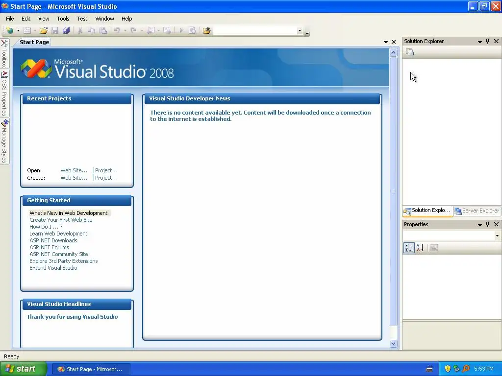Click the Navigate Backward toolbar icon
Screen dimensions: 502x376
[151, 30]
